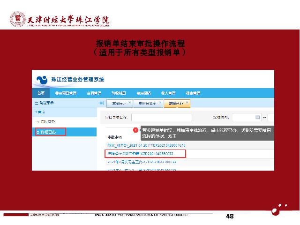Screen dimensions: 300x225
Task: Click the 珠江经营业务管理系统 wave logo
Action: (42, 80)
